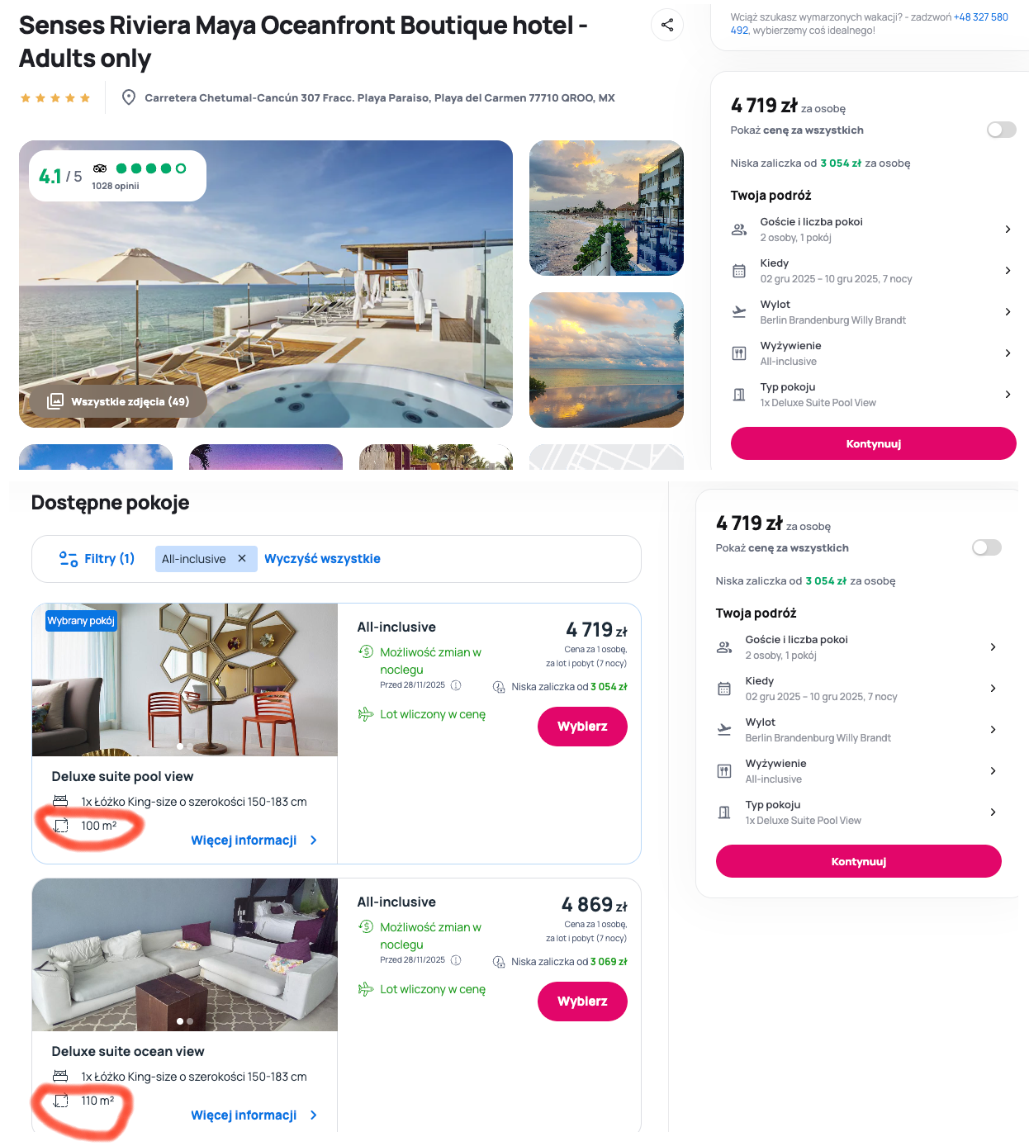This screenshot has width=1029, height=1146.
Task: Click the plane icon by Lot wliczony w cenę in ocean view room
Action: tap(366, 989)
